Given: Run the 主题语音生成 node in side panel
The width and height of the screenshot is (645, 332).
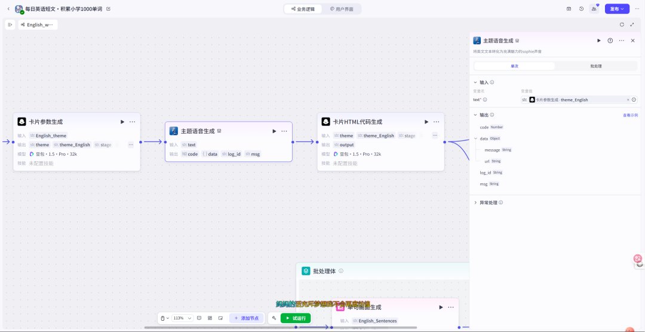Looking at the screenshot, I should tap(599, 41).
